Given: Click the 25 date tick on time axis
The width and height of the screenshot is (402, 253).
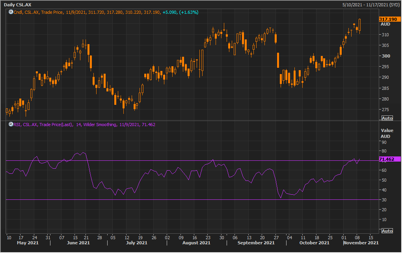Looking at the screenshot, I should click(330, 238).
